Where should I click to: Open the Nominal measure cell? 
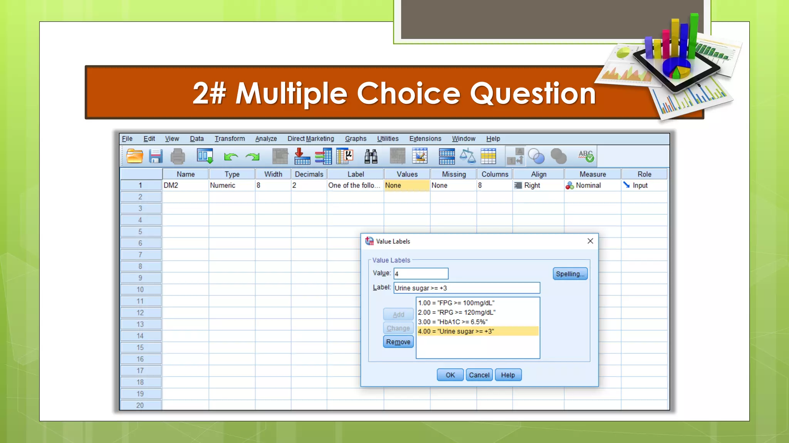pyautogui.click(x=593, y=185)
